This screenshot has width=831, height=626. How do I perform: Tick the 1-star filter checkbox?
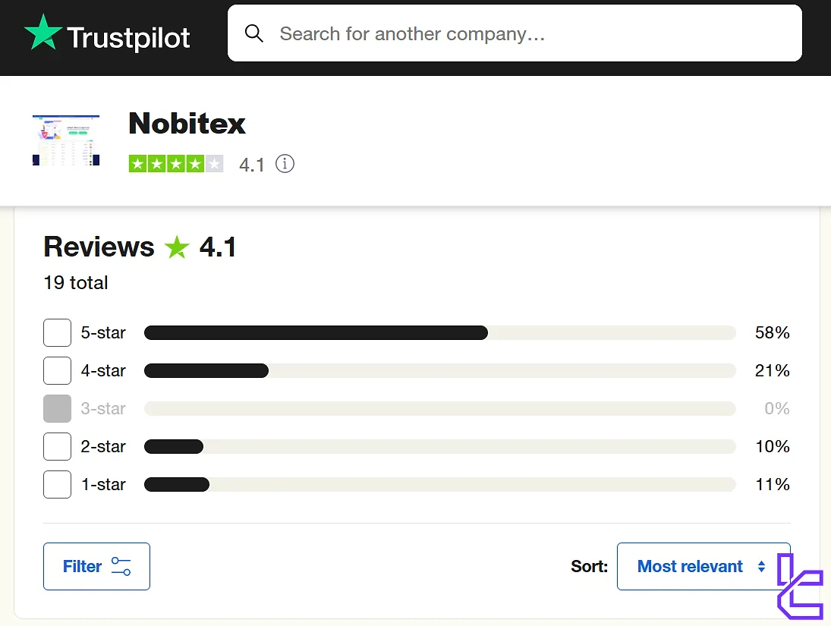tap(57, 484)
